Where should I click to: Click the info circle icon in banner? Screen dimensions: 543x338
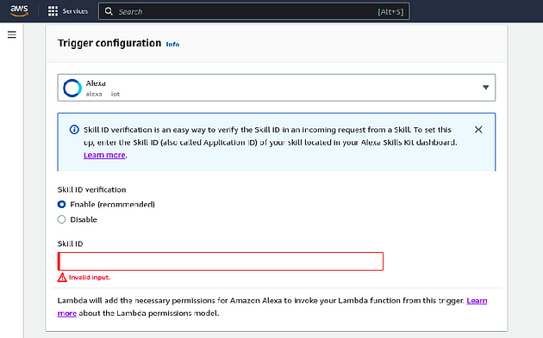pos(74,130)
